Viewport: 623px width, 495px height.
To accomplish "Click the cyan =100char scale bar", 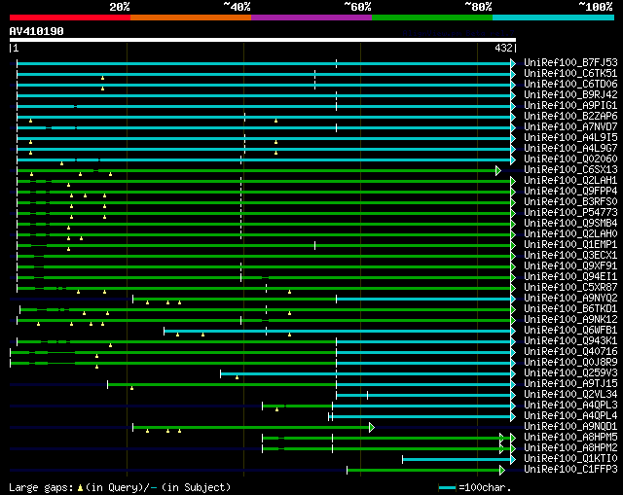I will [448, 487].
